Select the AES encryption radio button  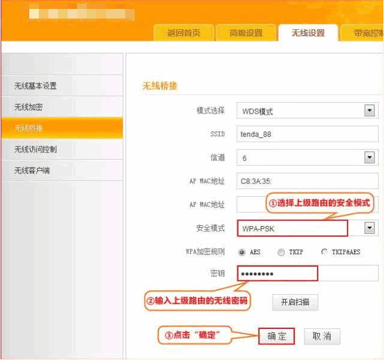click(x=242, y=252)
